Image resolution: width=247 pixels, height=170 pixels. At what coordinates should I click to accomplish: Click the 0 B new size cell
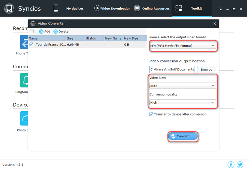coord(127,45)
